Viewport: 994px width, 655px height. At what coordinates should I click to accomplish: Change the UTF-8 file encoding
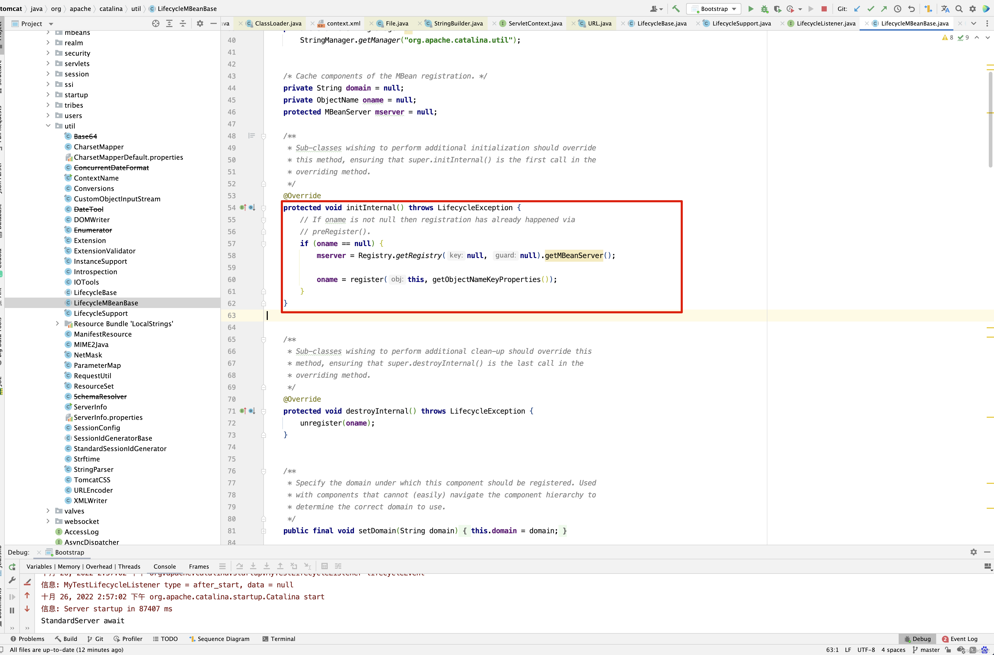pyautogui.click(x=866, y=650)
